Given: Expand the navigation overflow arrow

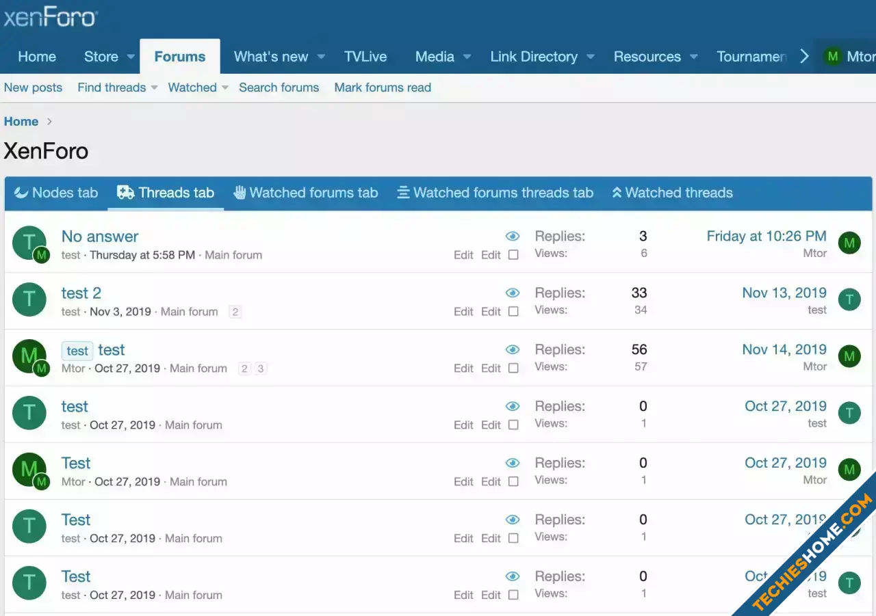Looking at the screenshot, I should click(x=805, y=57).
